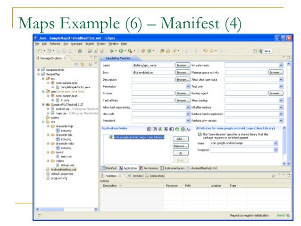Toggle the green A (Activity) node filter icon
The image size is (301, 226).
pyautogui.click(x=160, y=129)
